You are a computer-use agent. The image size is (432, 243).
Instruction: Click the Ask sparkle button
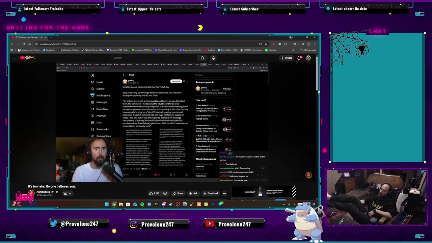click(193, 193)
